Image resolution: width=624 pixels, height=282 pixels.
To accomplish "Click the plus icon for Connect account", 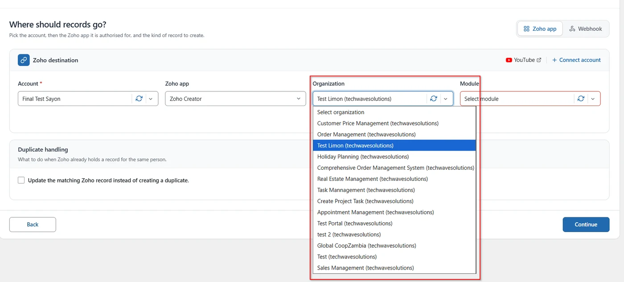I will 554,60.
